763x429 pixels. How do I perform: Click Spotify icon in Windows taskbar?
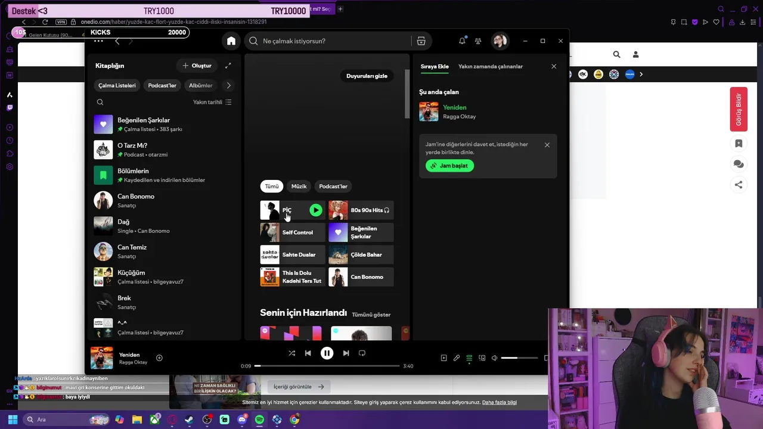[259, 419]
